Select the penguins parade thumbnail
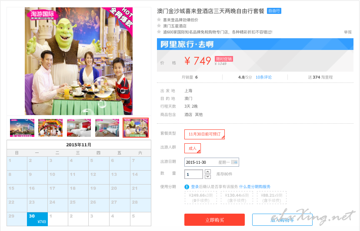The width and height of the screenshot is (360, 231). [x=50, y=128]
